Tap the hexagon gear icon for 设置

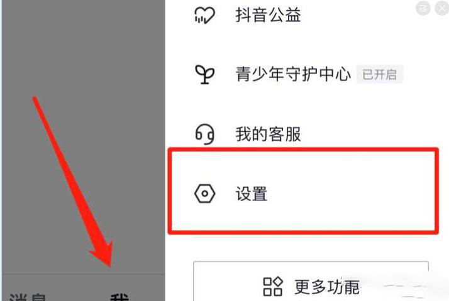[x=204, y=194]
